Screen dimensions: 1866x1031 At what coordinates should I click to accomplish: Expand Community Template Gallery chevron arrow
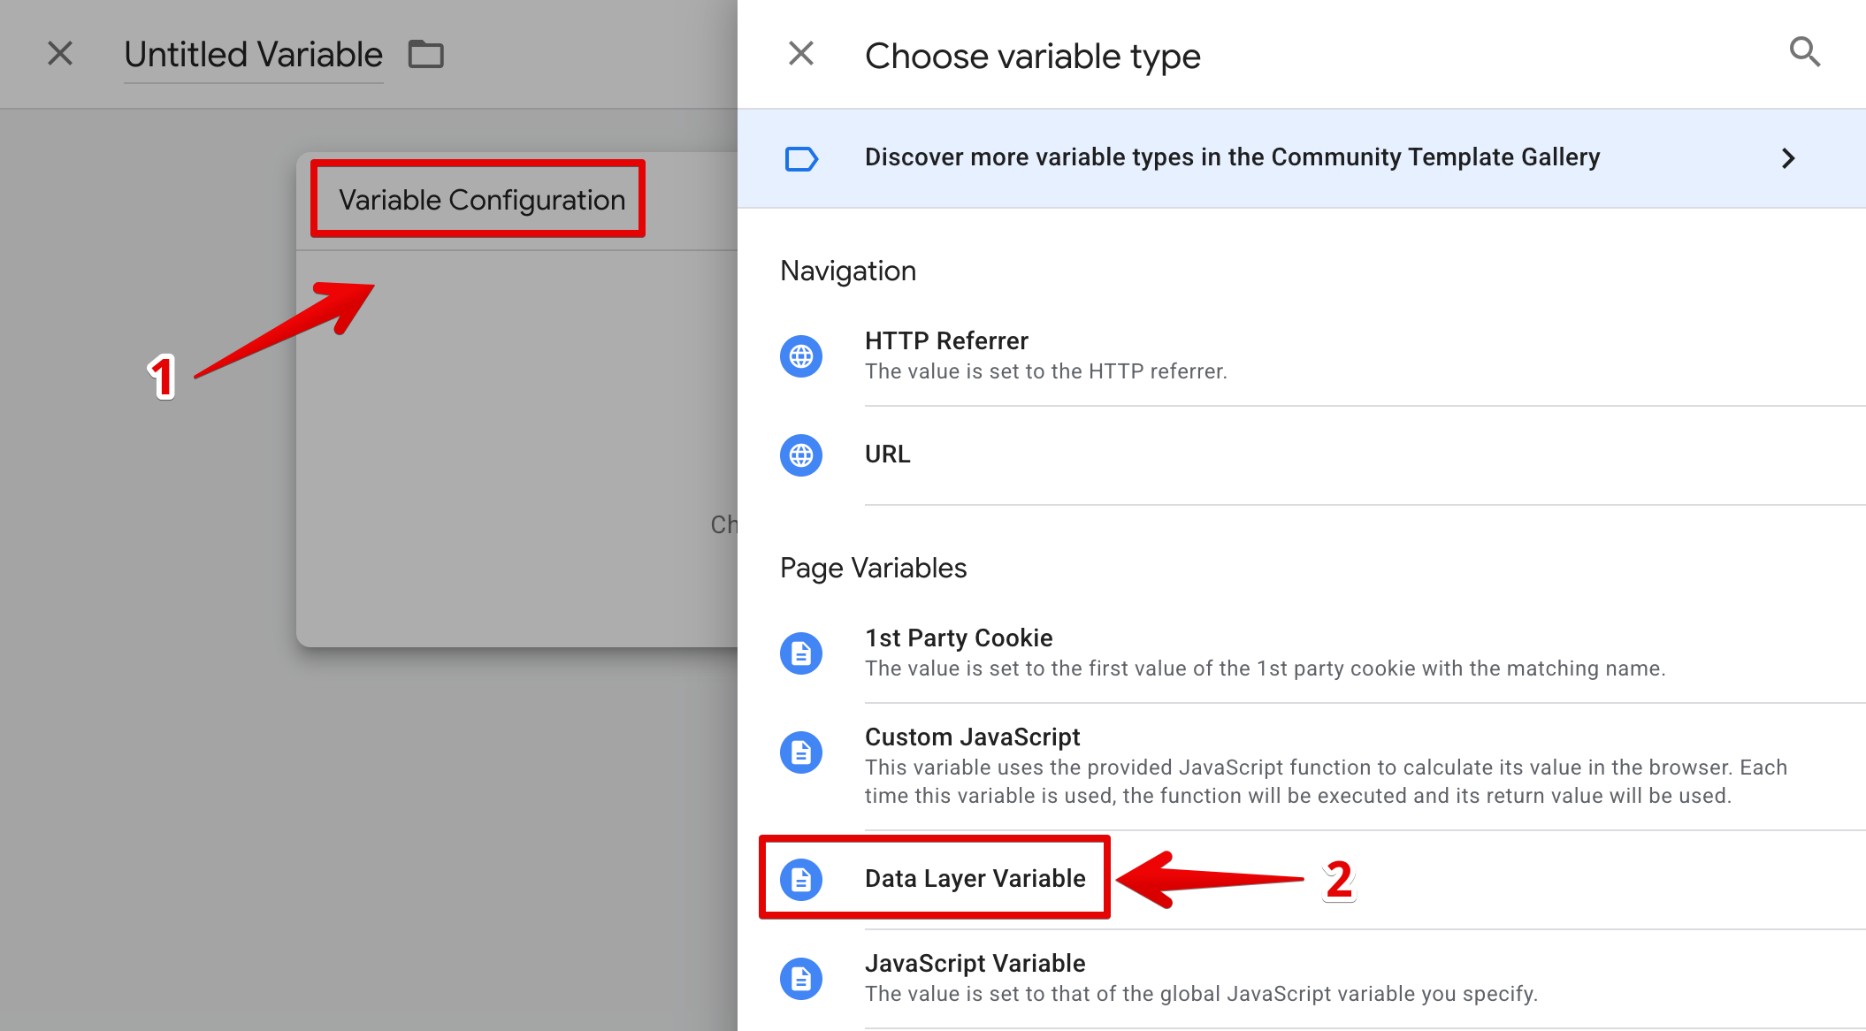1788,158
